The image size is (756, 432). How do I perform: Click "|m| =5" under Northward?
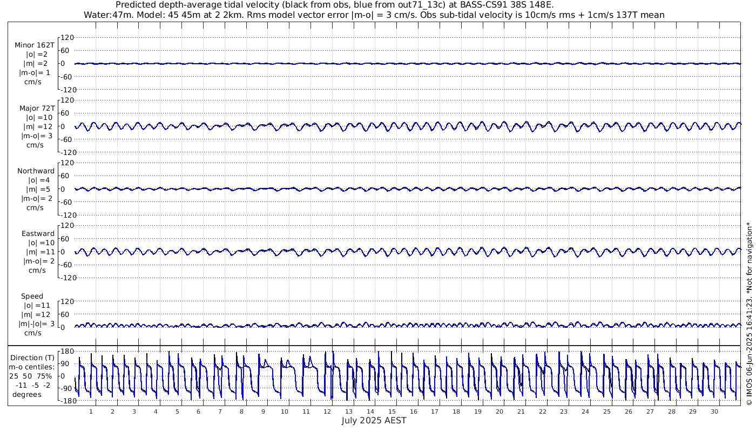point(38,189)
